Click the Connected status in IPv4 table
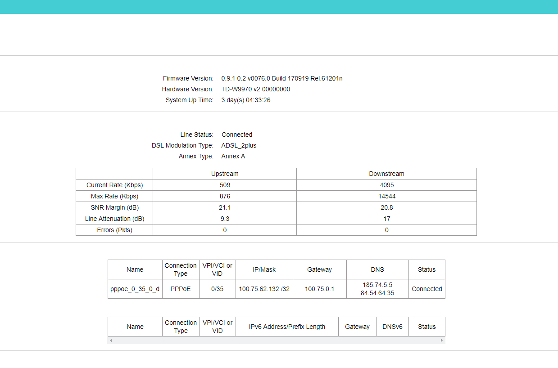 pos(426,289)
